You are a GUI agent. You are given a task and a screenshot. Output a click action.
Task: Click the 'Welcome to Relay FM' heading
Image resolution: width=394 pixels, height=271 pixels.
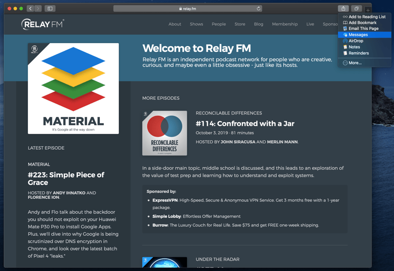tap(196, 48)
